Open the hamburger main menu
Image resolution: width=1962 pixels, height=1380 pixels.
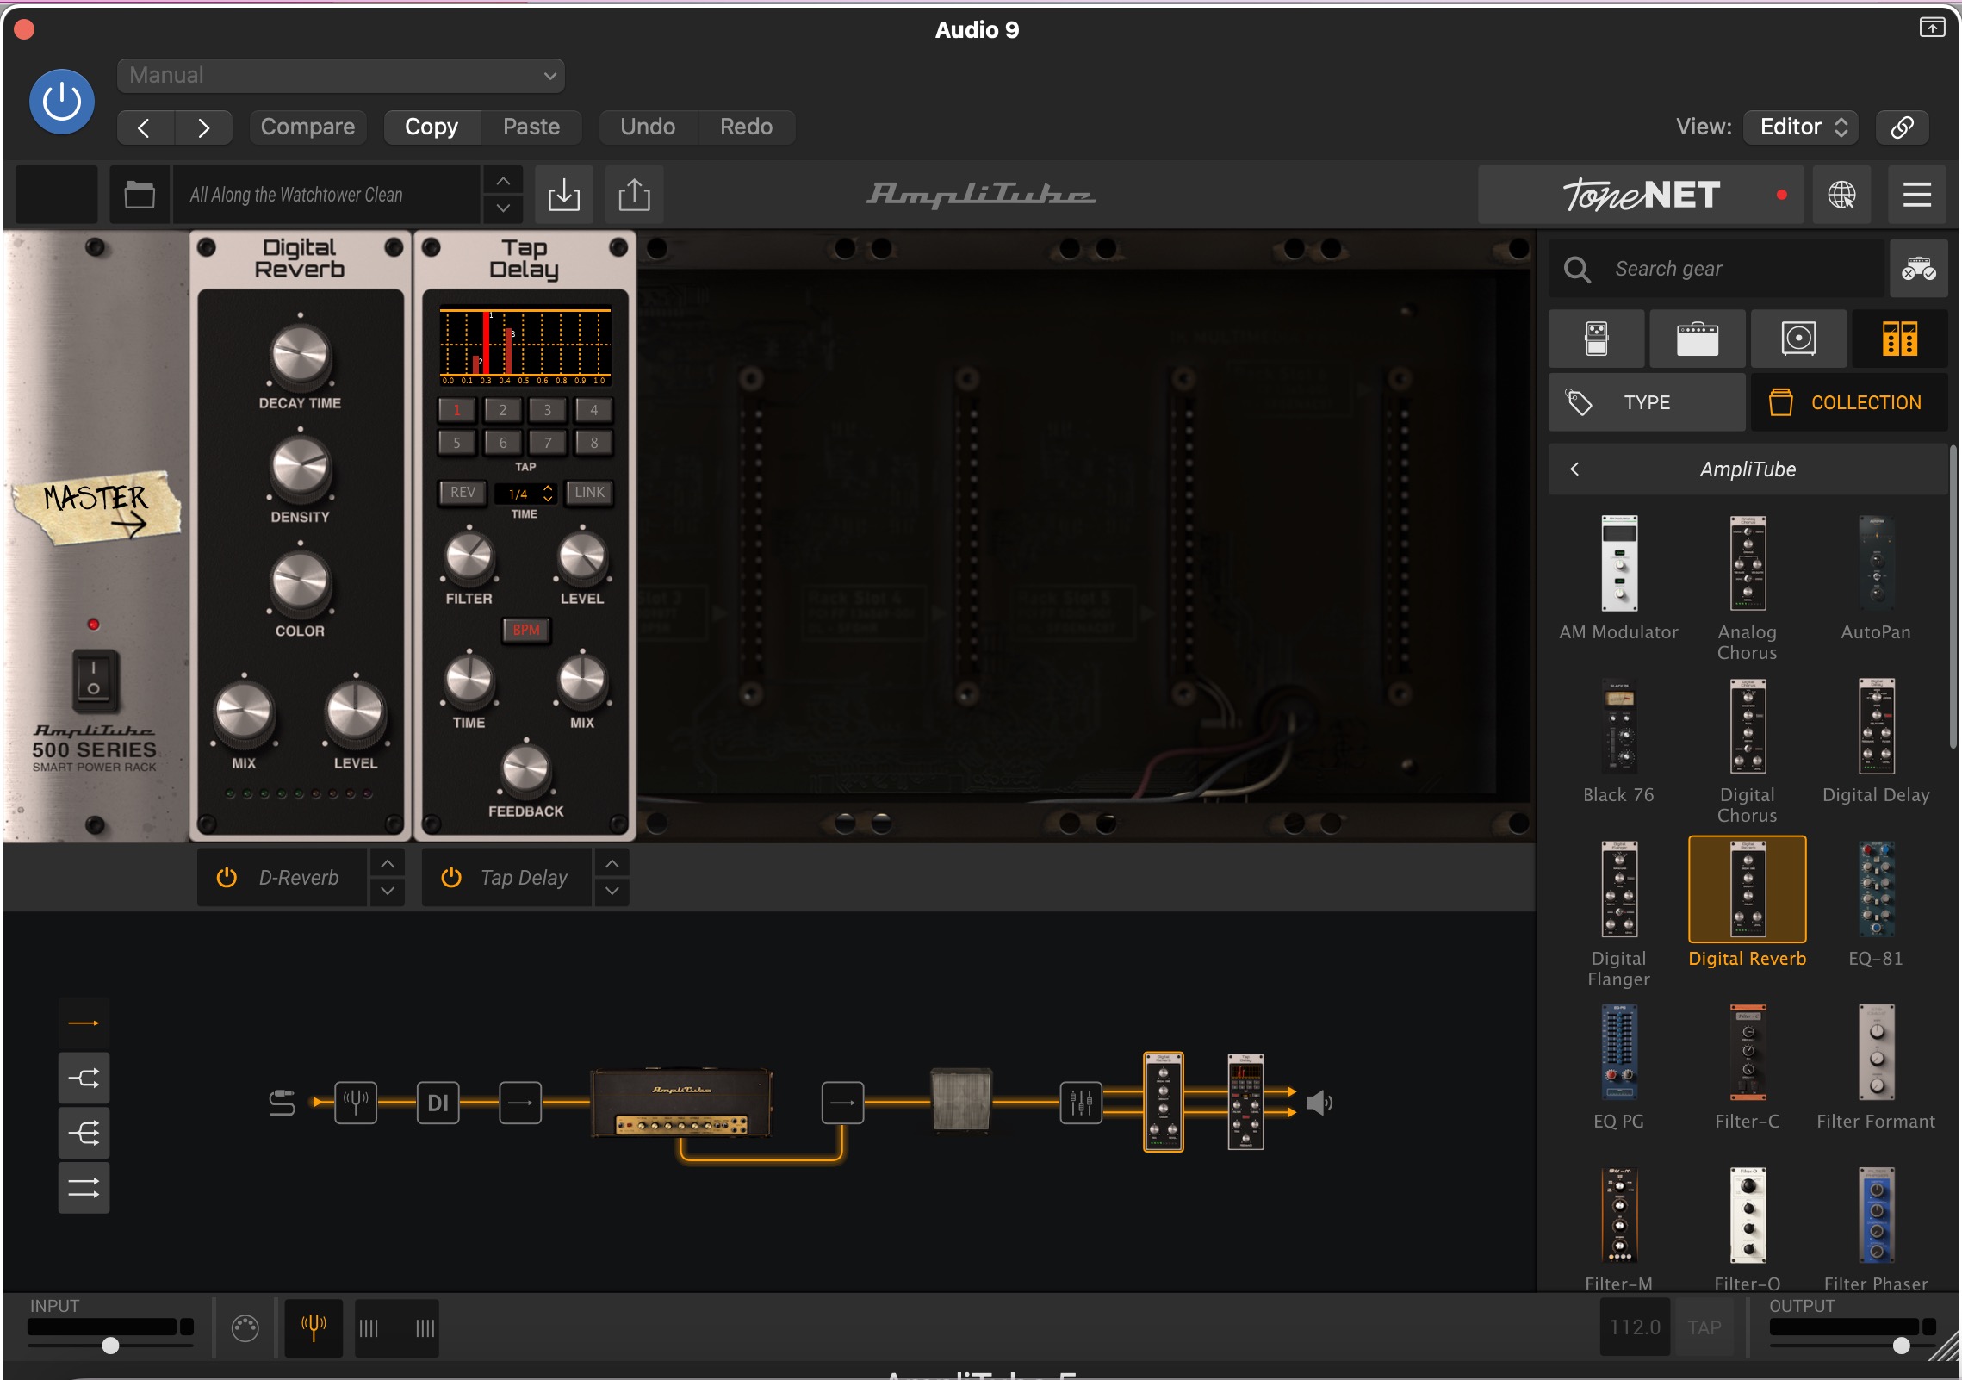click(x=1917, y=195)
